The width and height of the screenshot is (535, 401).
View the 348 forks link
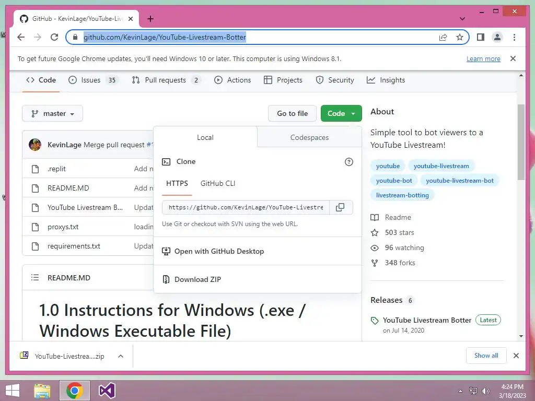coord(393,263)
